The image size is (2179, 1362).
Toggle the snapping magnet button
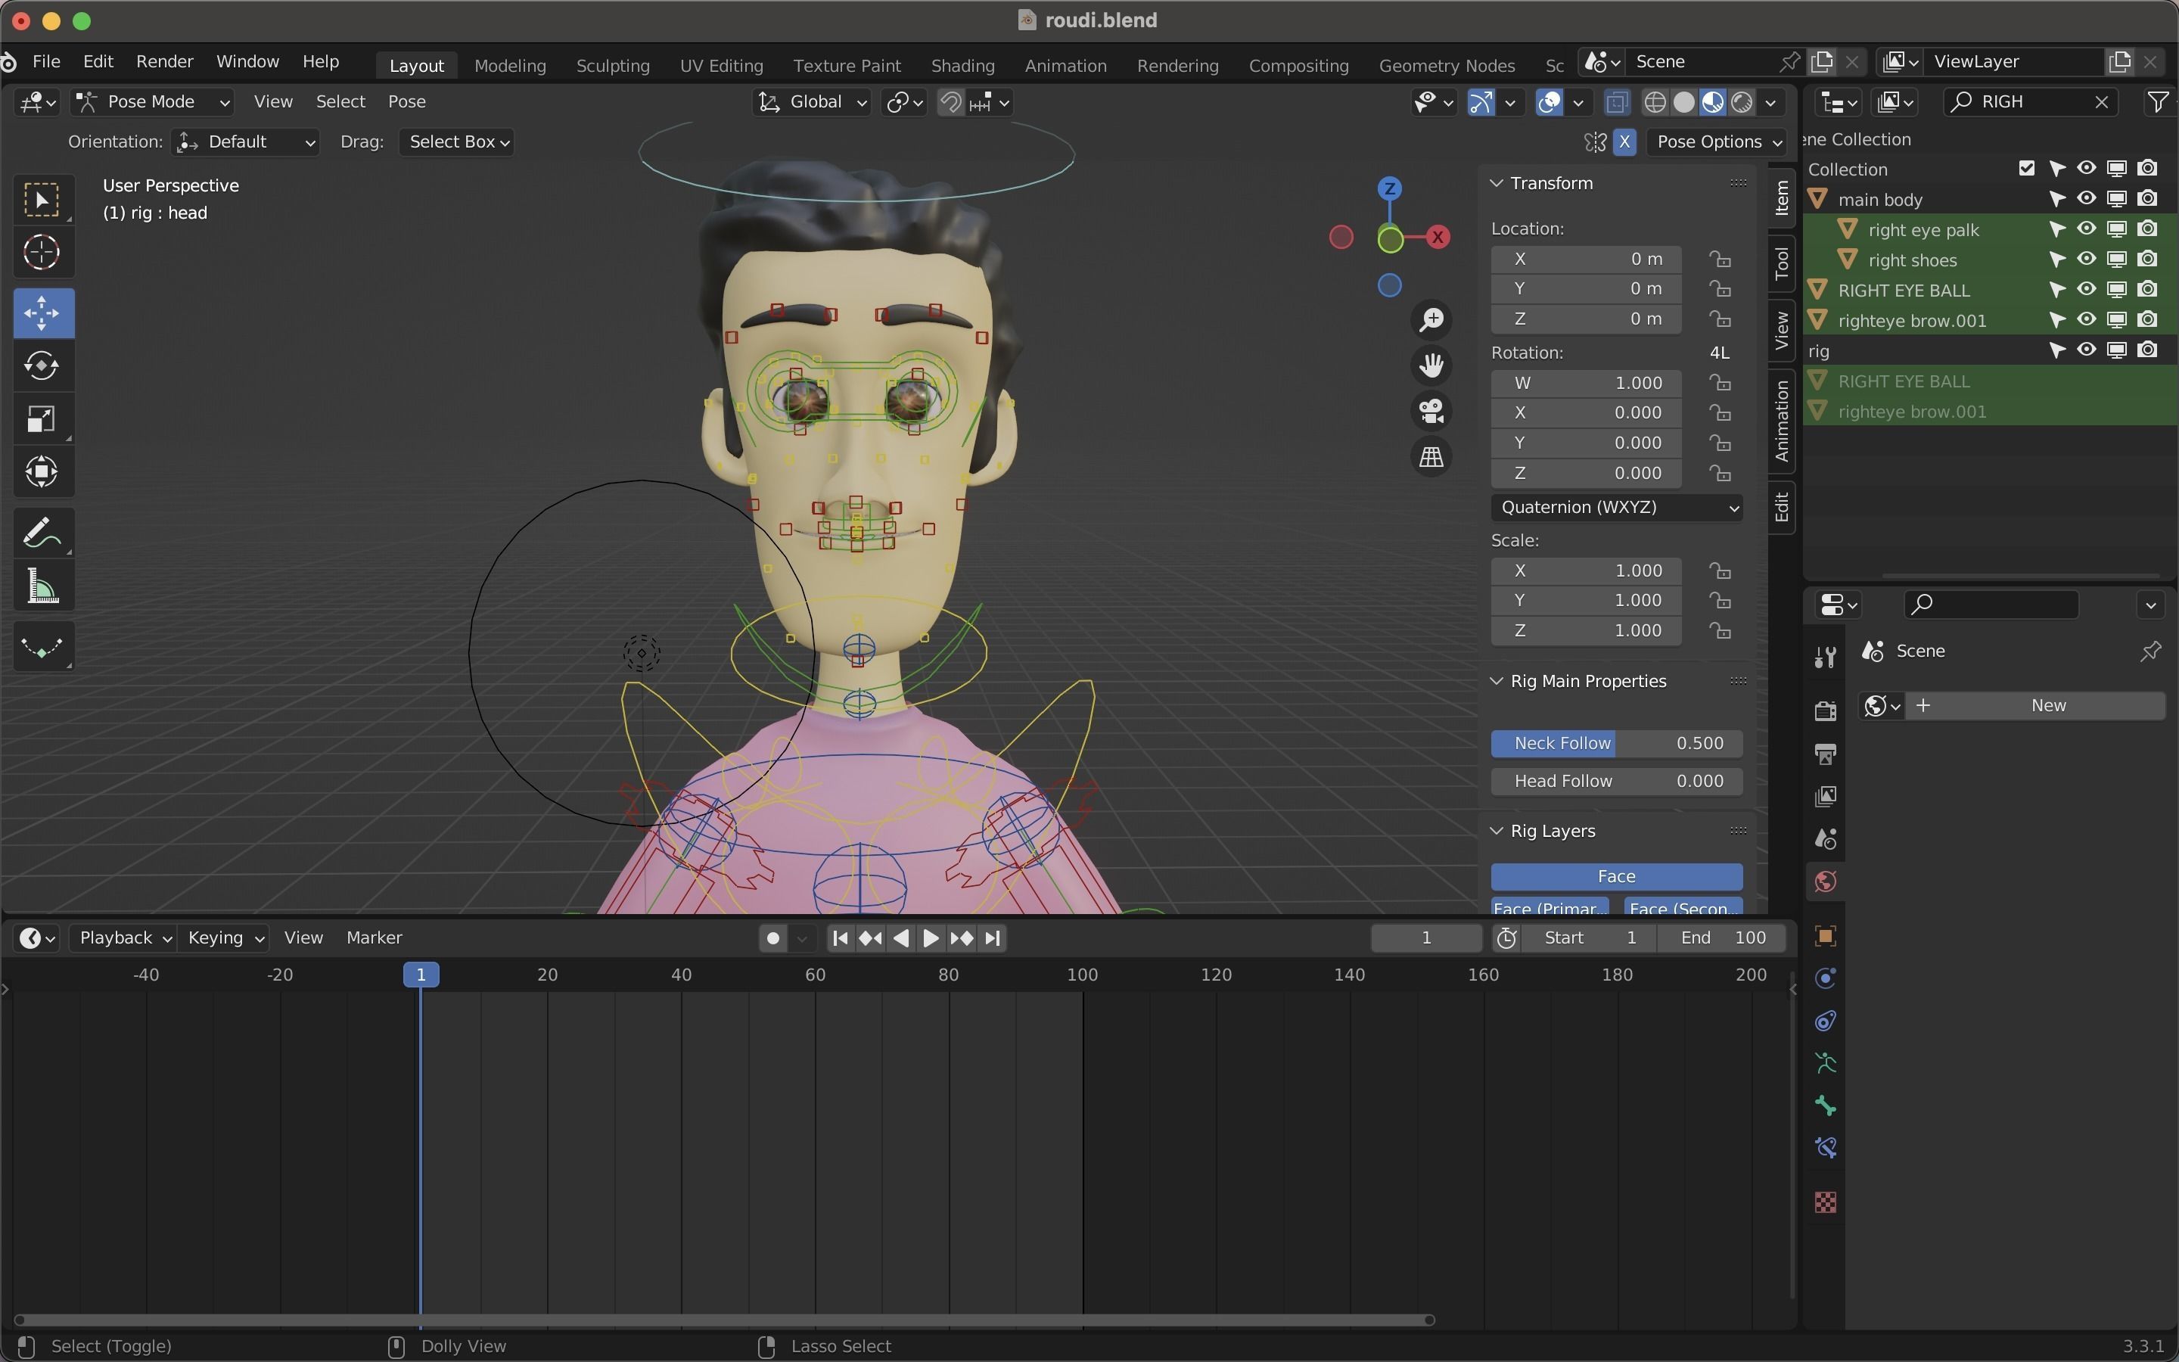pos(950,102)
